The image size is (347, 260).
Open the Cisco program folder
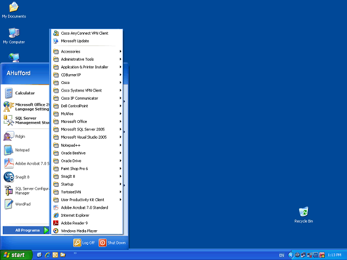point(87,82)
